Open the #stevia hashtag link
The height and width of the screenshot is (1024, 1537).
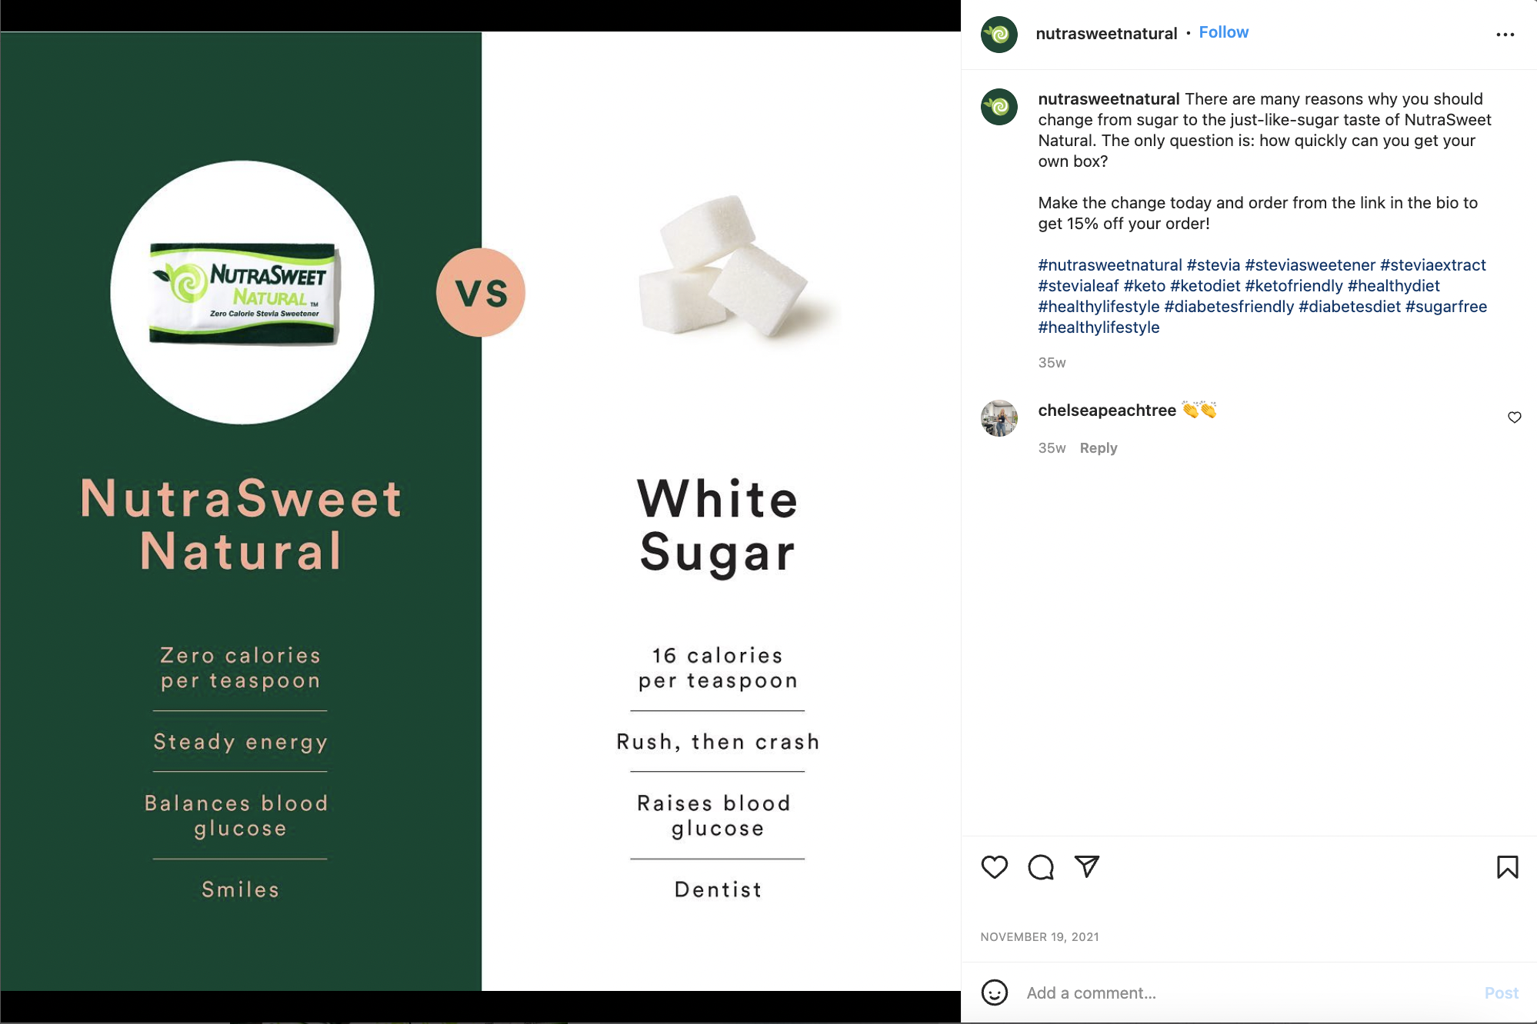tap(1213, 265)
